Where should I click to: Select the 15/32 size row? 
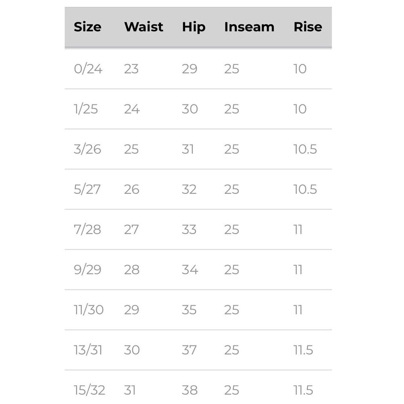[198, 387]
